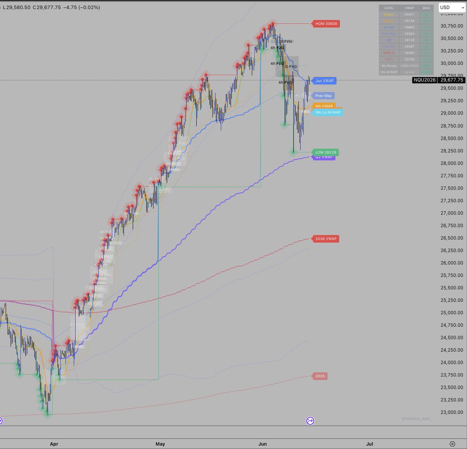Click the Mo Range table row label

click(x=389, y=66)
